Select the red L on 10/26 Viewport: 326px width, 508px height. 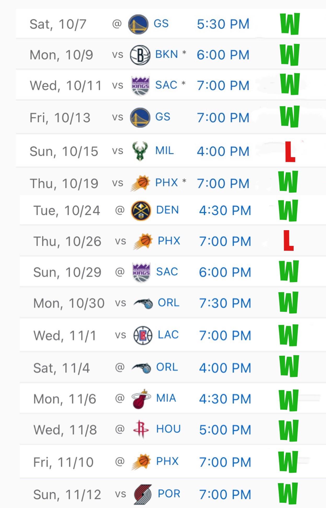(288, 241)
